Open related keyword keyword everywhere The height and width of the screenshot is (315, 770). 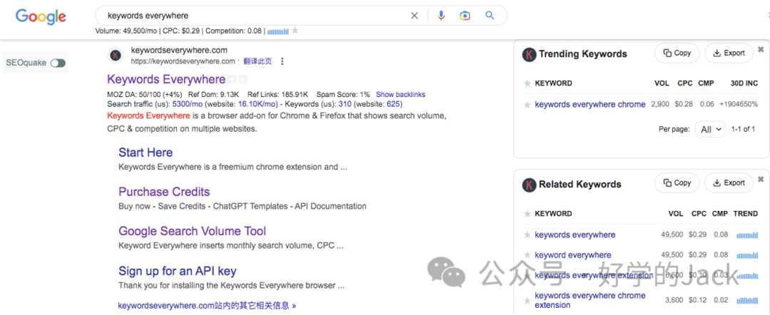coord(573,255)
